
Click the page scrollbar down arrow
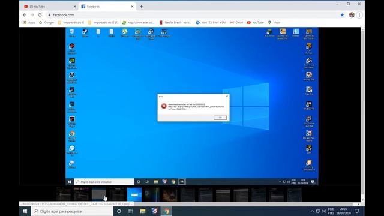362,200
